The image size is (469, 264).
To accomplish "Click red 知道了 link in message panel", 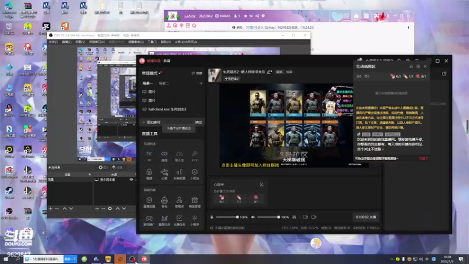I will pyautogui.click(x=423, y=158).
